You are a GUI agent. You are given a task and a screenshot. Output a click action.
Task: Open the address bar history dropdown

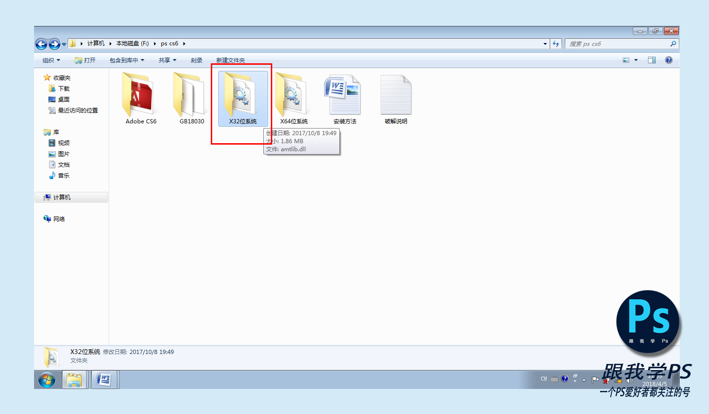[545, 44]
